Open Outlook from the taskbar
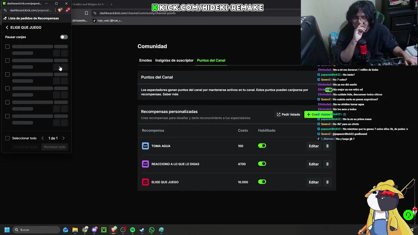 (66, 230)
